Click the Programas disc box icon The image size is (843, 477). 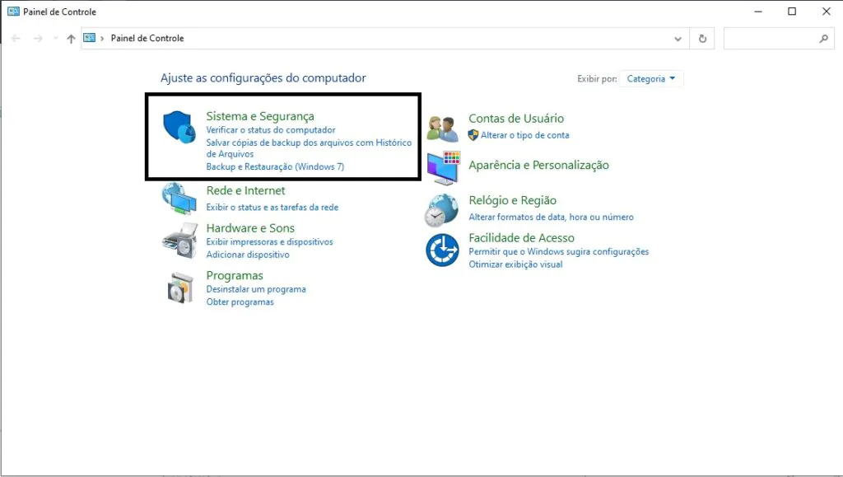coord(180,288)
